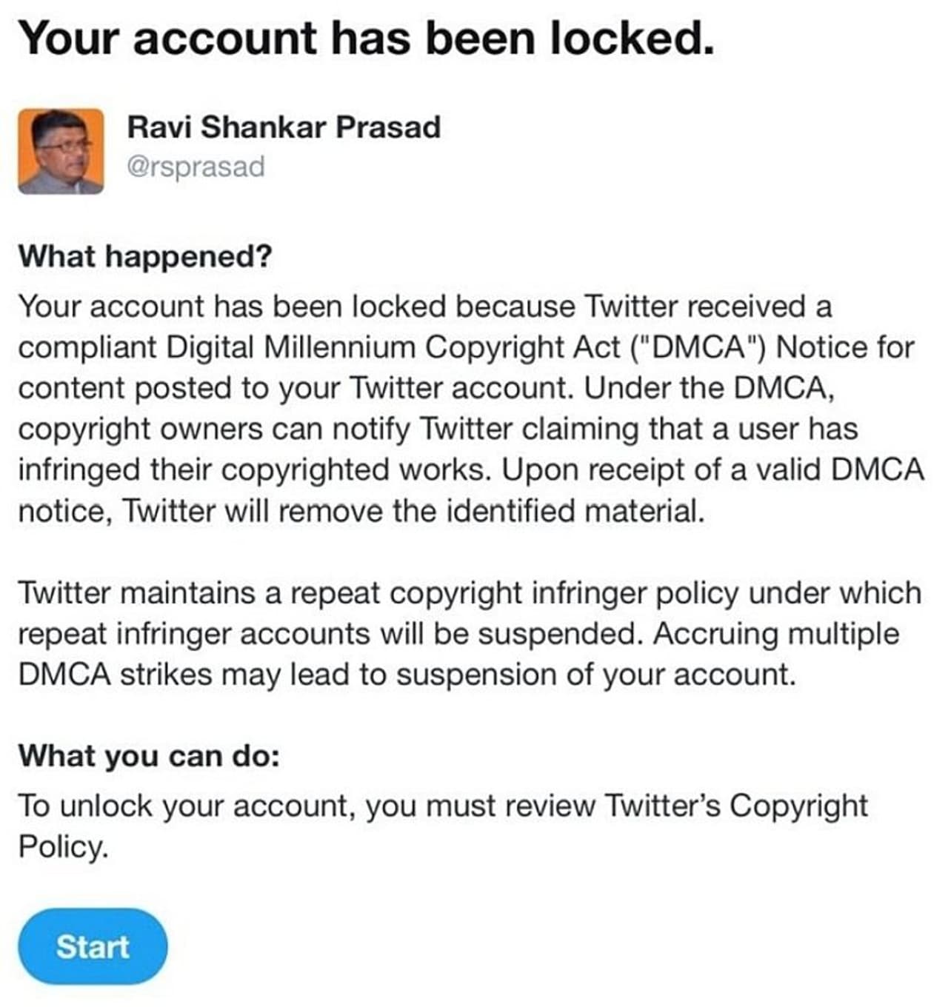Image resolution: width=948 pixels, height=1007 pixels.
Task: Click the phrase "content posted to your Twitter account"
Action: click(x=293, y=389)
